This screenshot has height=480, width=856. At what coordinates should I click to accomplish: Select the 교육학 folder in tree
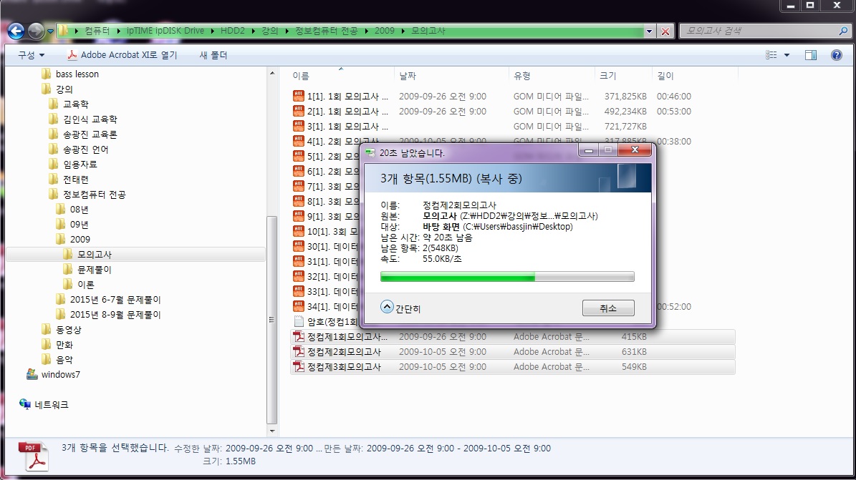(75, 104)
